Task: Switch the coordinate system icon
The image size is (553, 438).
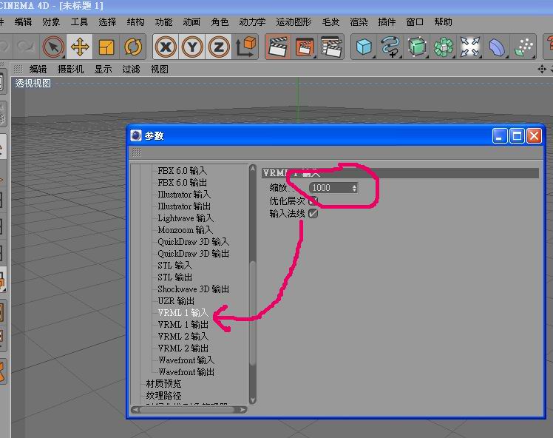Action: pyautogui.click(x=245, y=47)
